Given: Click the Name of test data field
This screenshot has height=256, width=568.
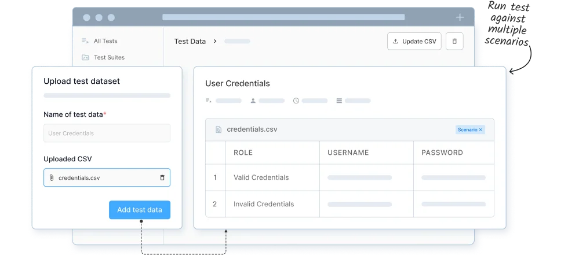Looking at the screenshot, I should (107, 133).
